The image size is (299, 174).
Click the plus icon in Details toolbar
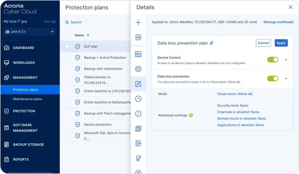(138, 23)
